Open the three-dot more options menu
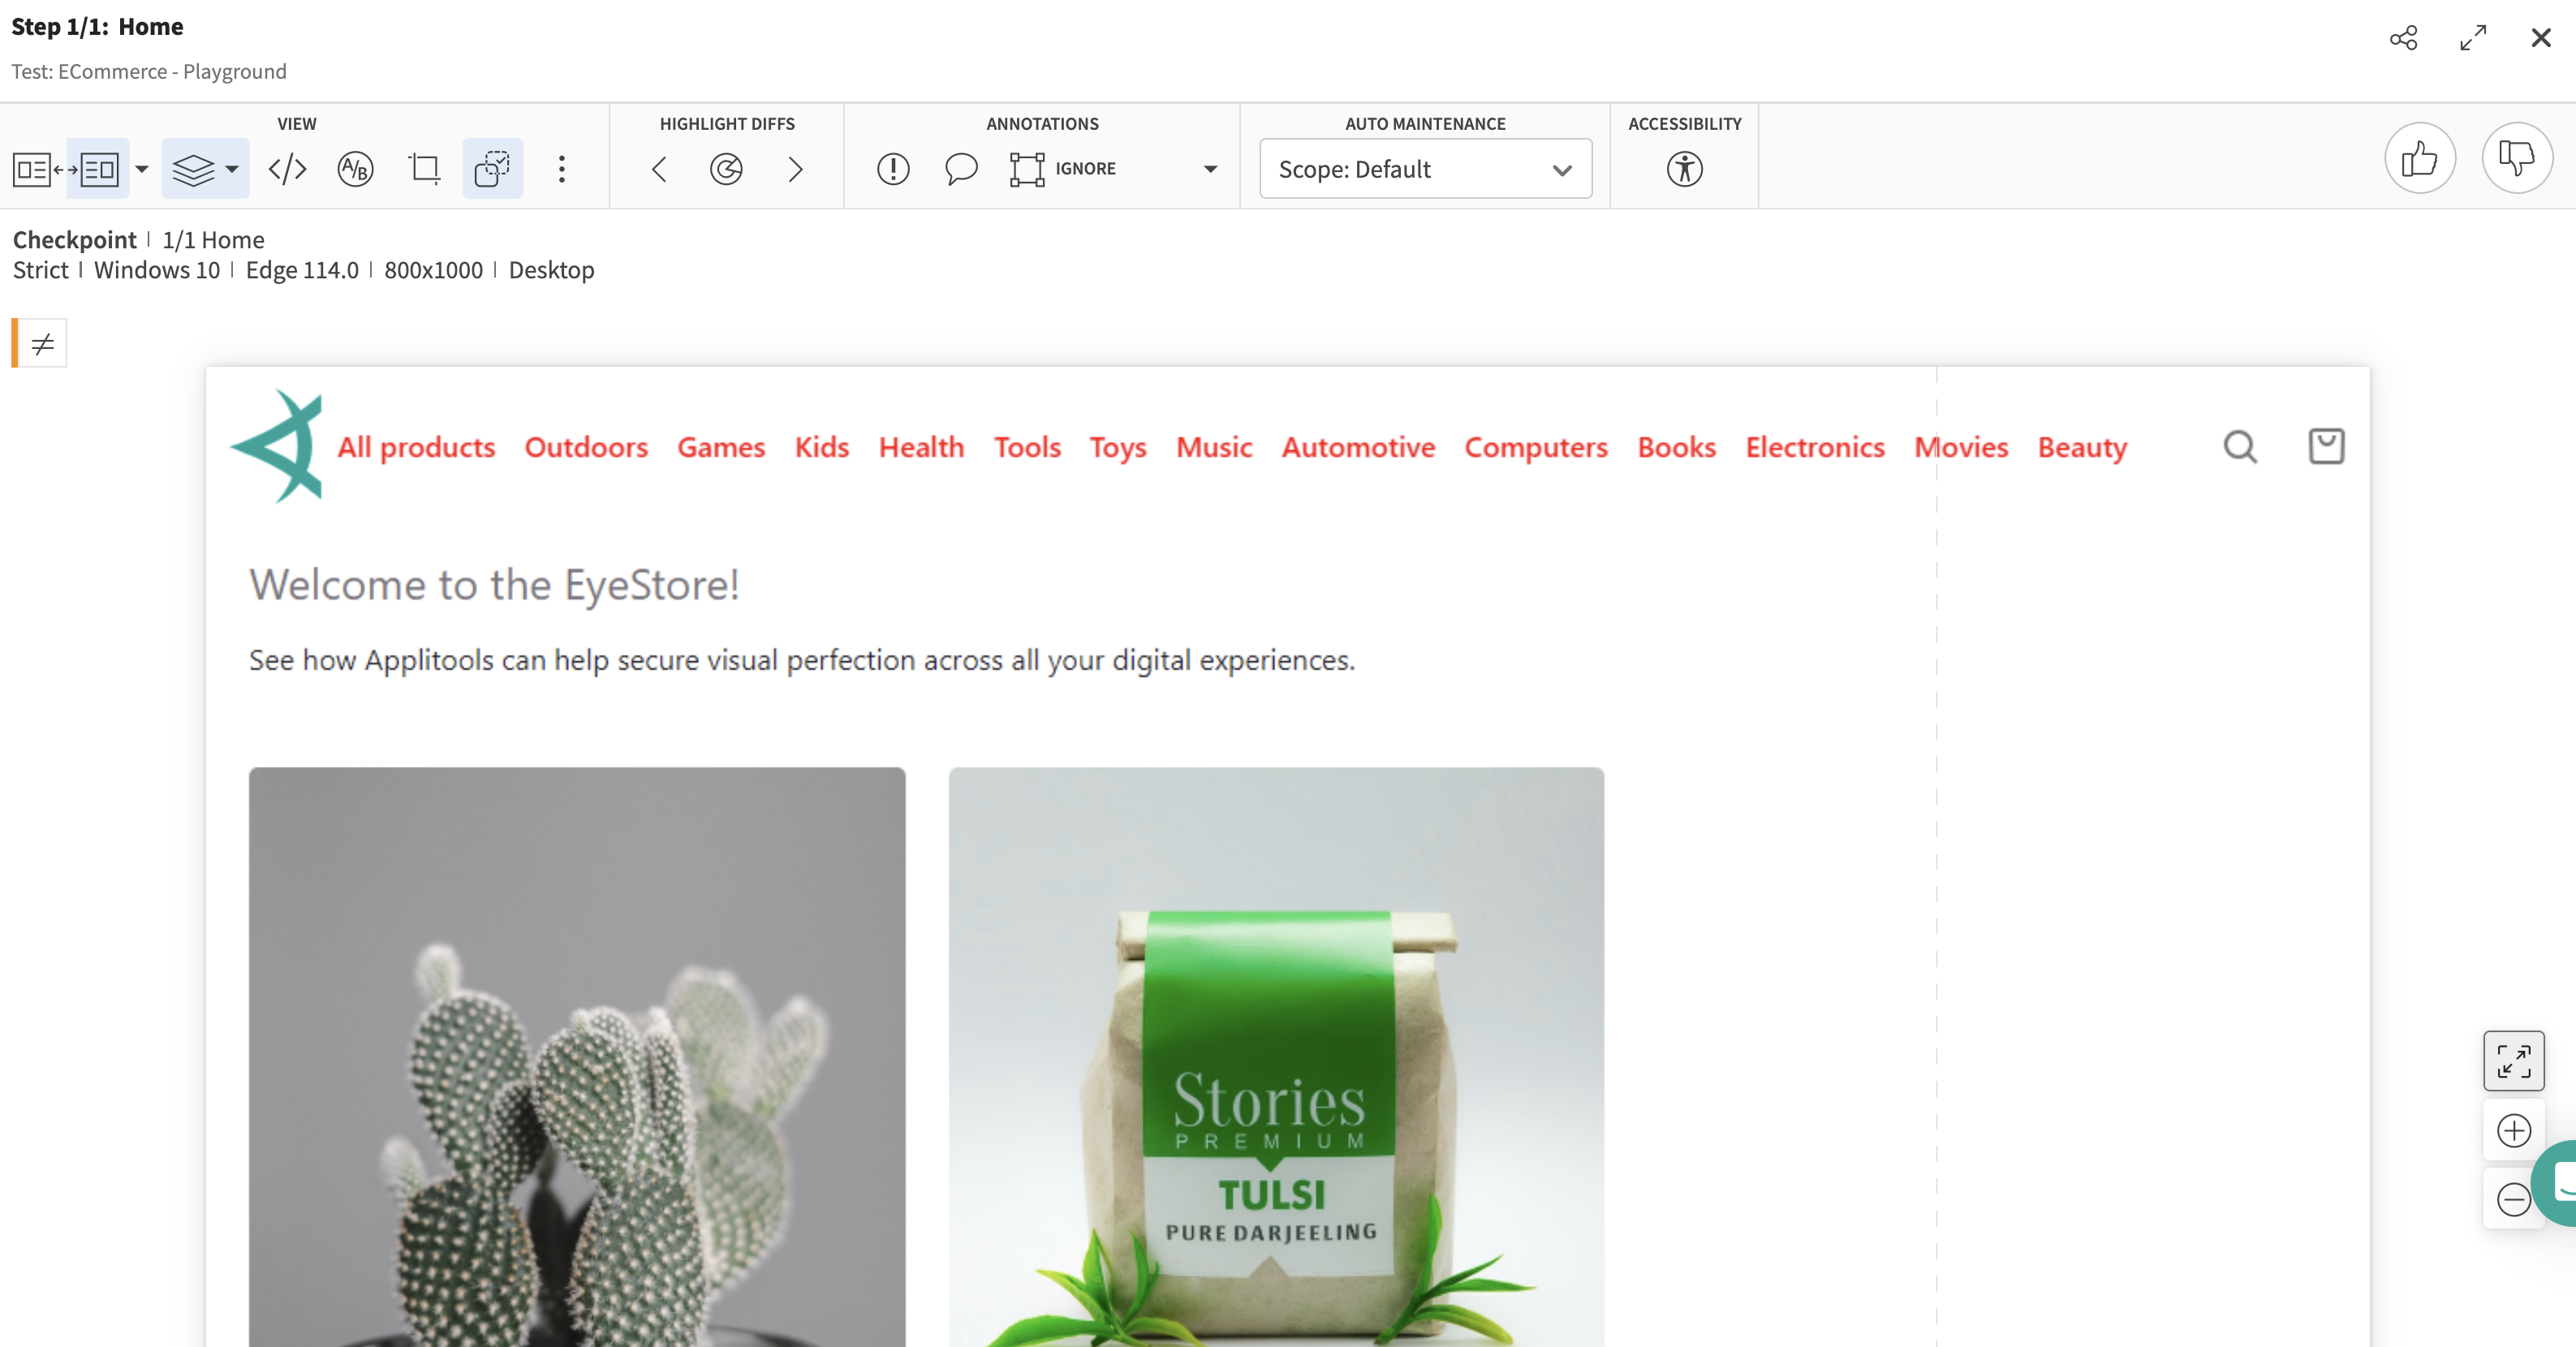 561,169
